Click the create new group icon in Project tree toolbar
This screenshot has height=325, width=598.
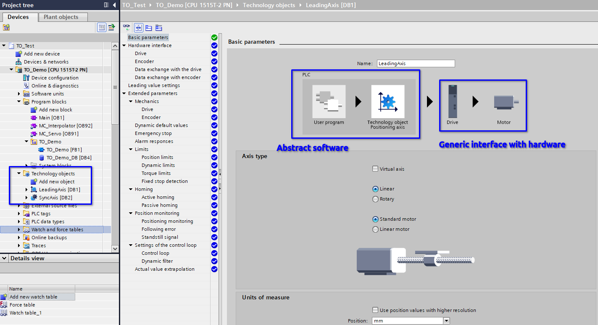coord(6,28)
